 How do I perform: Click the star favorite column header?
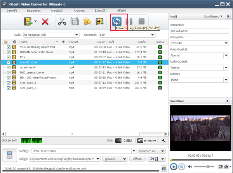click(63, 42)
